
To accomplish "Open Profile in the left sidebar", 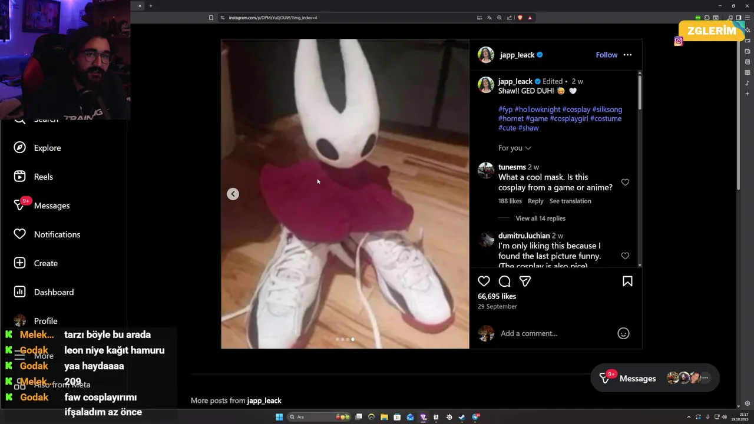I will coord(35,321).
